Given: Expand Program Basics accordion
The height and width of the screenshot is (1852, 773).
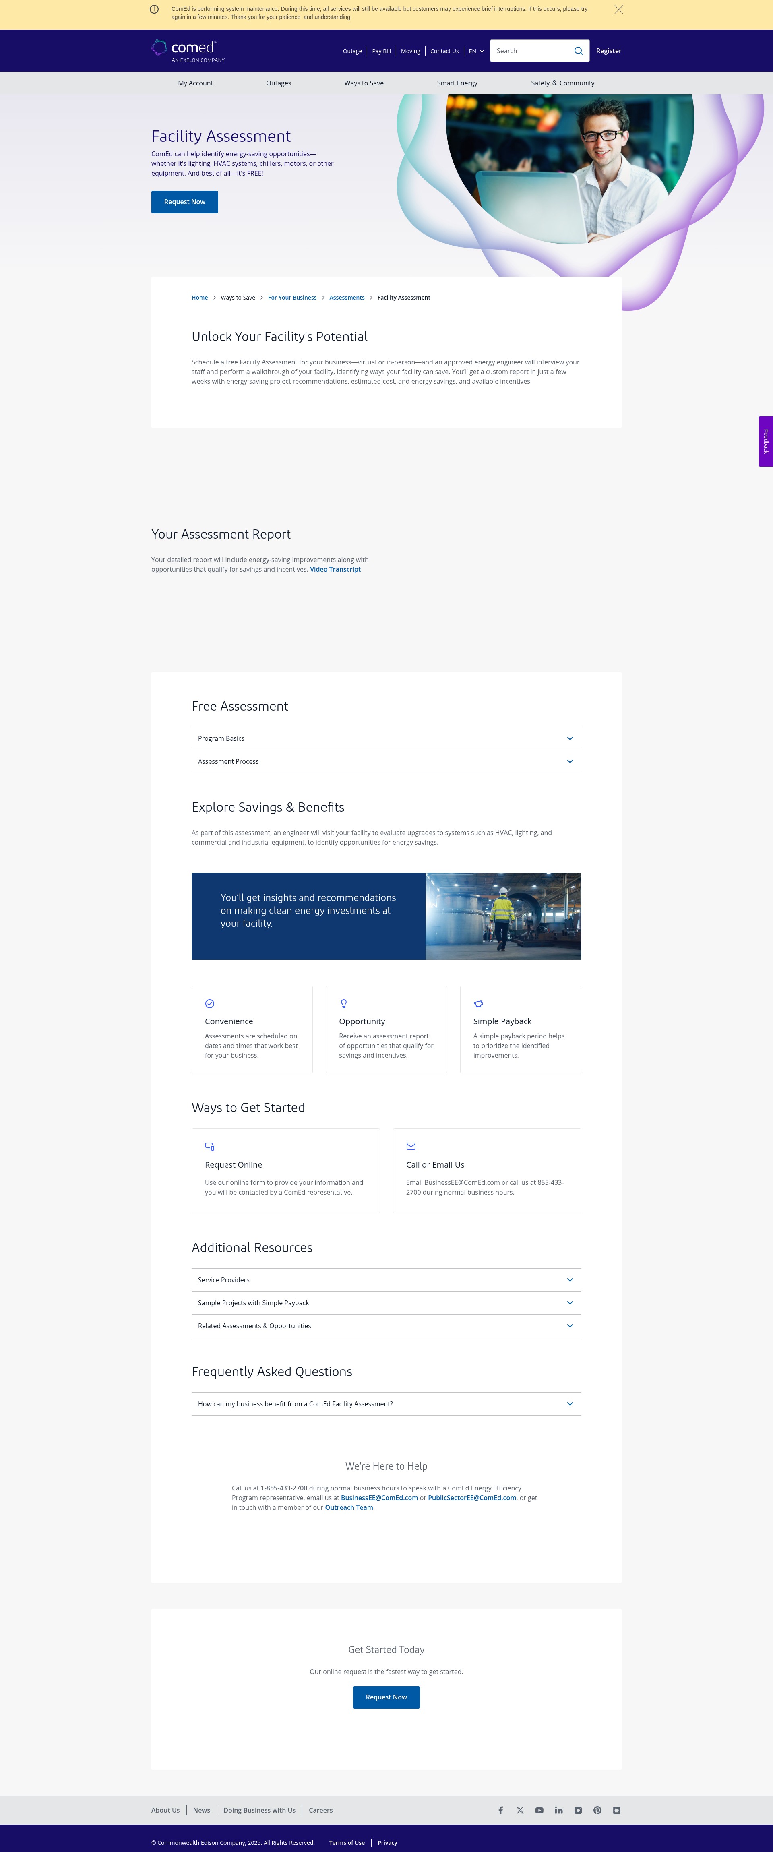Looking at the screenshot, I should [386, 738].
